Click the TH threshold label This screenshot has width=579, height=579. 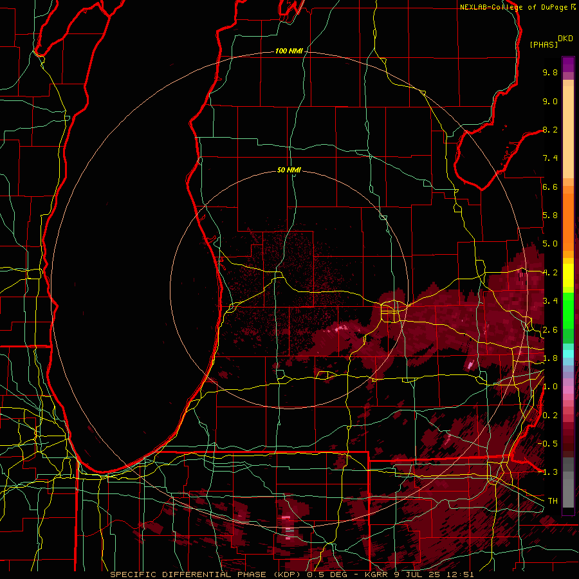tap(553, 501)
